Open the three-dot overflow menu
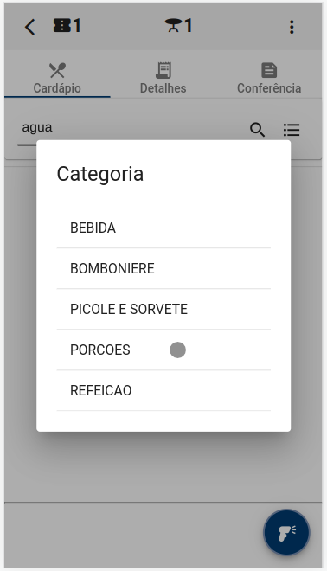This screenshot has height=571, width=327. (292, 27)
